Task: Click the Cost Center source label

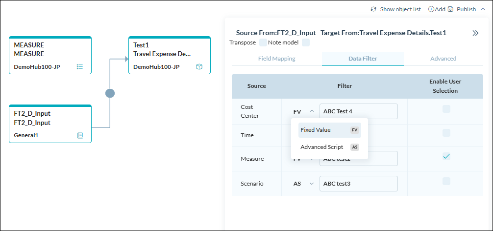Action: [249, 111]
